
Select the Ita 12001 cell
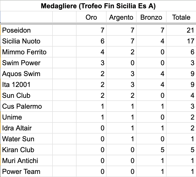tap(26, 85)
